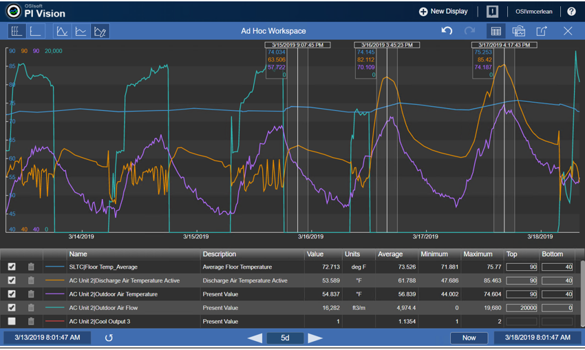Image resolution: width=585 pixels, height=350 pixels.
Task: Select the single scale axis icon
Action: [x=34, y=31]
